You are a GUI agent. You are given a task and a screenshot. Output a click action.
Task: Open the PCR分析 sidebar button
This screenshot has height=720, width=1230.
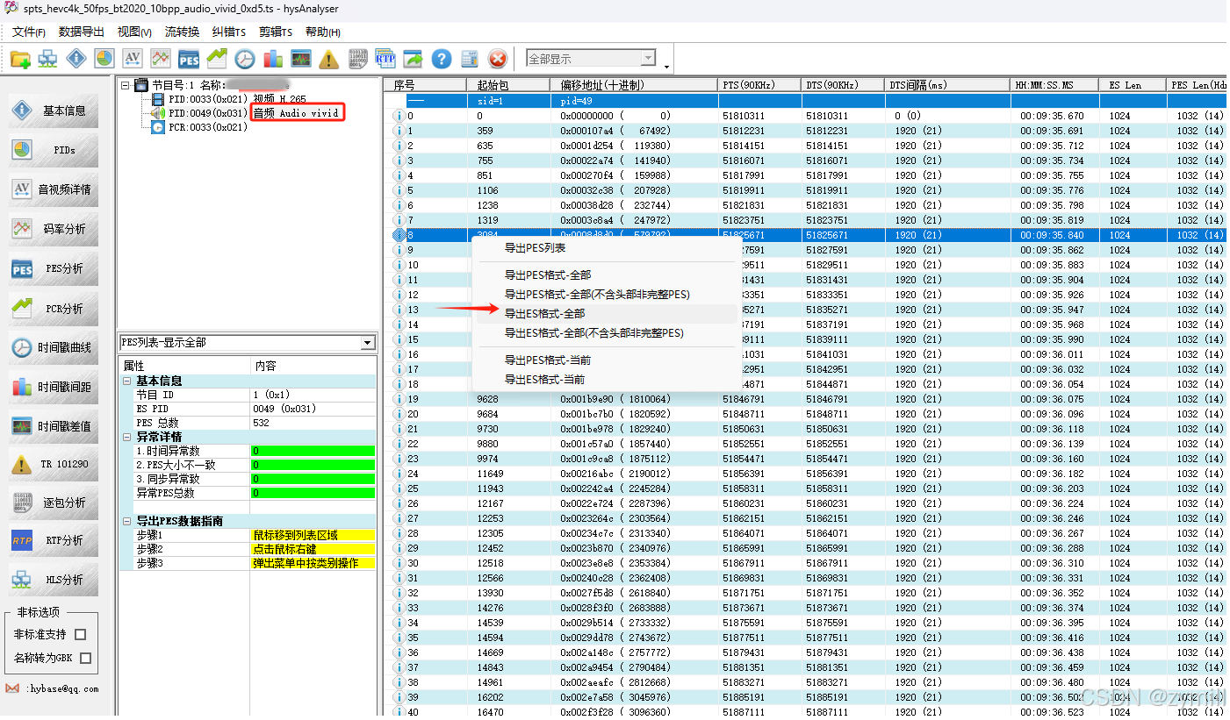coord(54,309)
